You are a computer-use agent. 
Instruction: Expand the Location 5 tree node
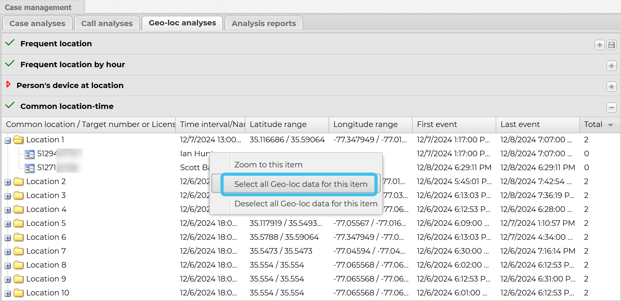point(8,224)
